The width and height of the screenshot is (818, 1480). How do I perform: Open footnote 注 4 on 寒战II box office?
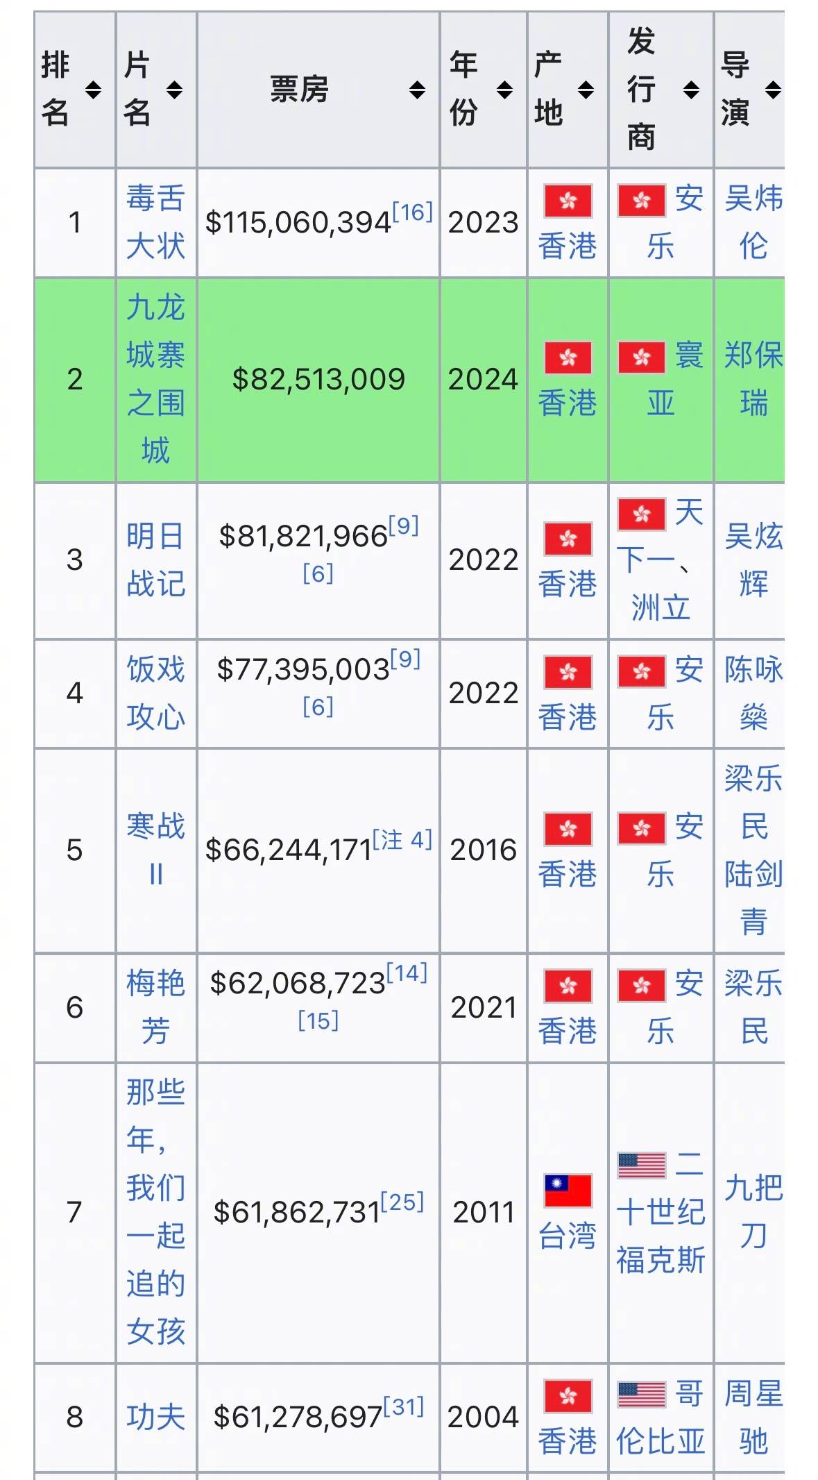point(402,840)
